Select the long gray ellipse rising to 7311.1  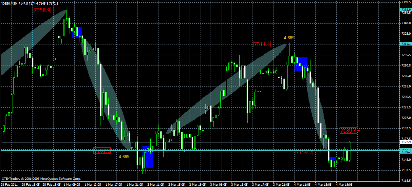[226, 89]
